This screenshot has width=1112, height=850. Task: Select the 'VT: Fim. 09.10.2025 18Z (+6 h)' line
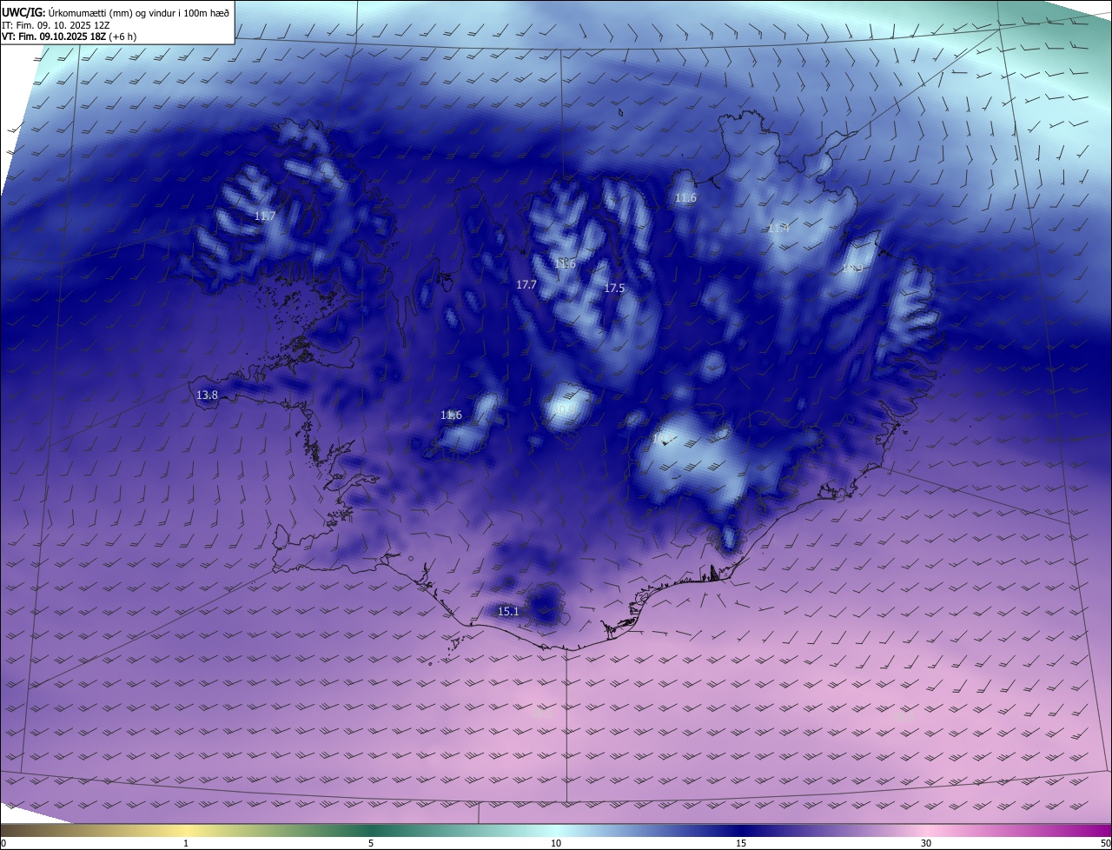click(x=69, y=37)
